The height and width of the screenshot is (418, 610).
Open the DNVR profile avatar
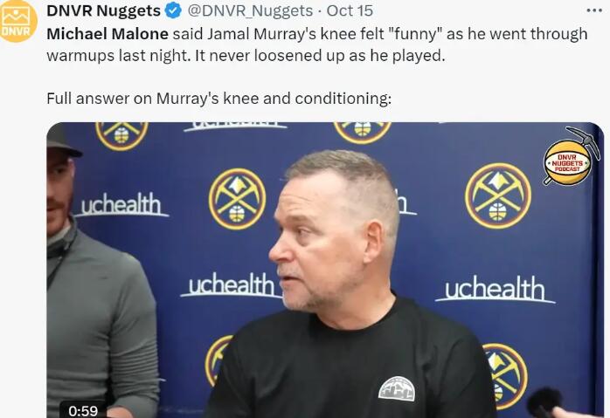[17, 20]
